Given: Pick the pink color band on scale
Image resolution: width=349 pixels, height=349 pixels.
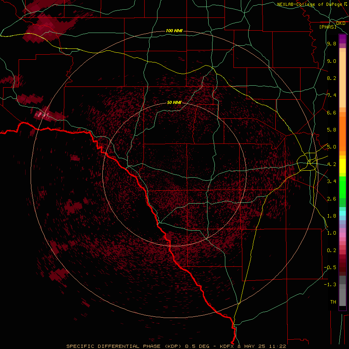Looking at the screenshot, I should click(x=342, y=235).
